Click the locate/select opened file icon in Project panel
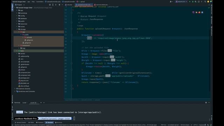The height and width of the screenshot is (126, 224). [50, 5]
